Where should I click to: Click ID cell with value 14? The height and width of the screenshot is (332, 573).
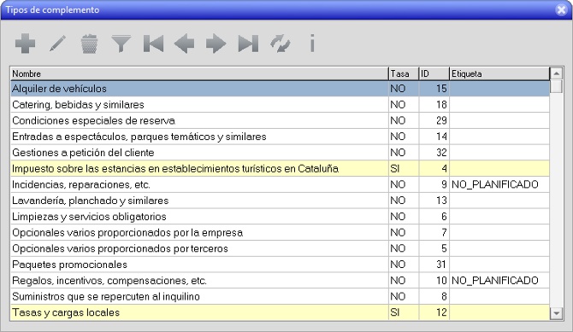(x=434, y=137)
